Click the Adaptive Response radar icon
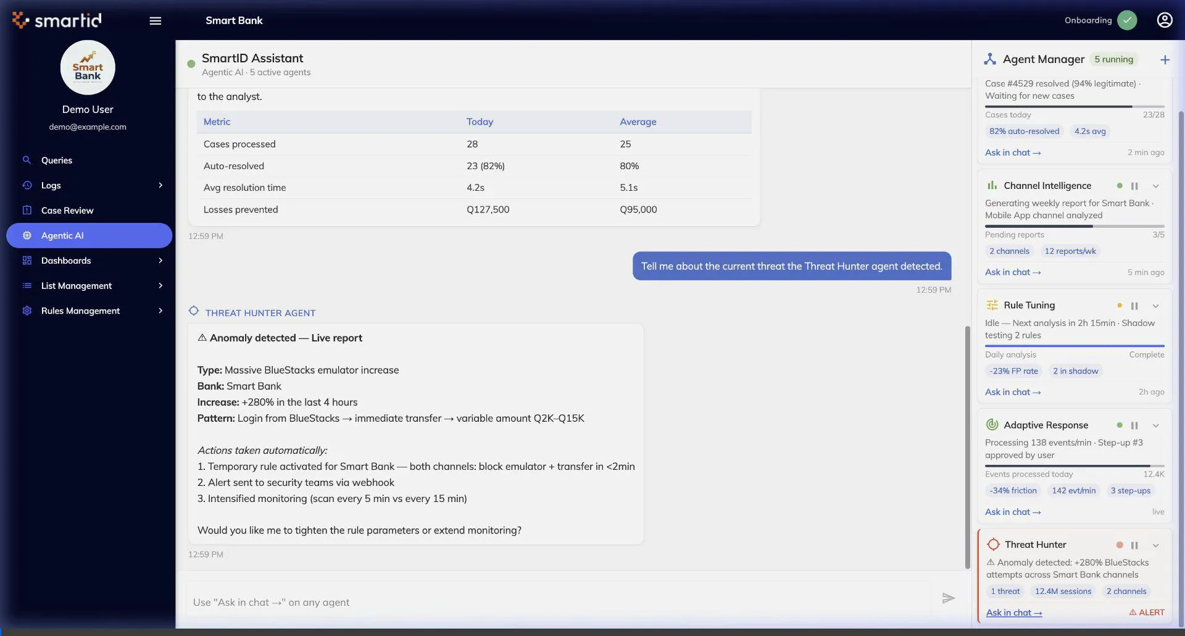Image resolution: width=1185 pixels, height=636 pixels. coord(992,425)
